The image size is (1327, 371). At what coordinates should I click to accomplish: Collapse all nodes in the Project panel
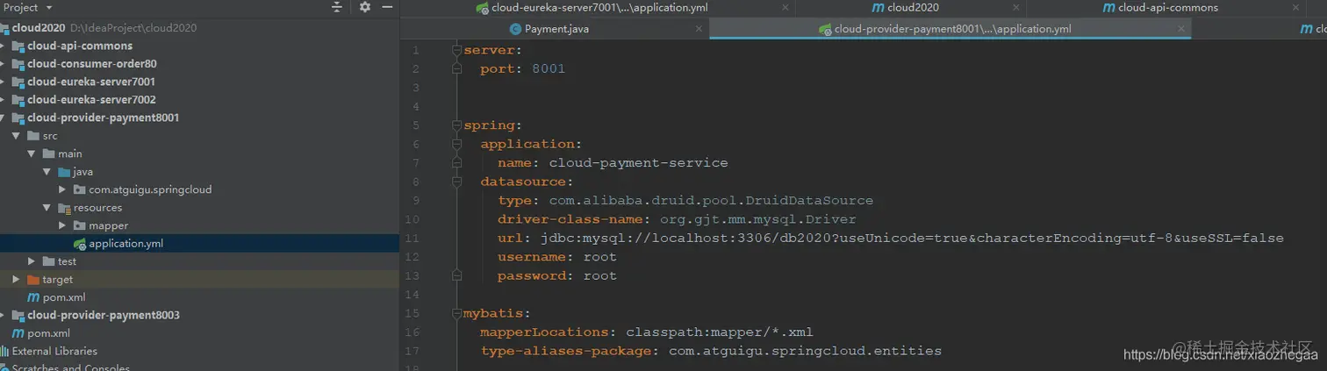[337, 7]
